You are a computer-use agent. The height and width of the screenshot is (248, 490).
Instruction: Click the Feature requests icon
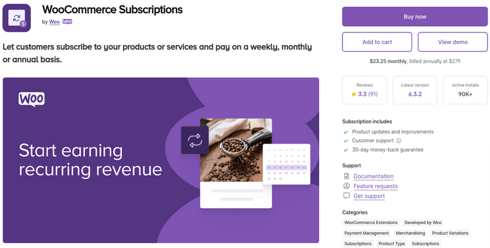[x=347, y=186]
